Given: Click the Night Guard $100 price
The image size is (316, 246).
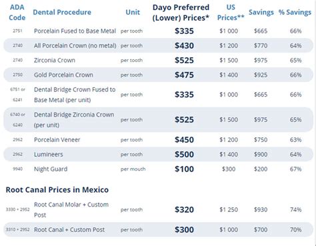Looking at the screenshot, I should 184,169.
